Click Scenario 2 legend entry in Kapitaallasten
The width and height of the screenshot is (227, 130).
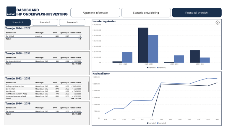pos(161,123)
